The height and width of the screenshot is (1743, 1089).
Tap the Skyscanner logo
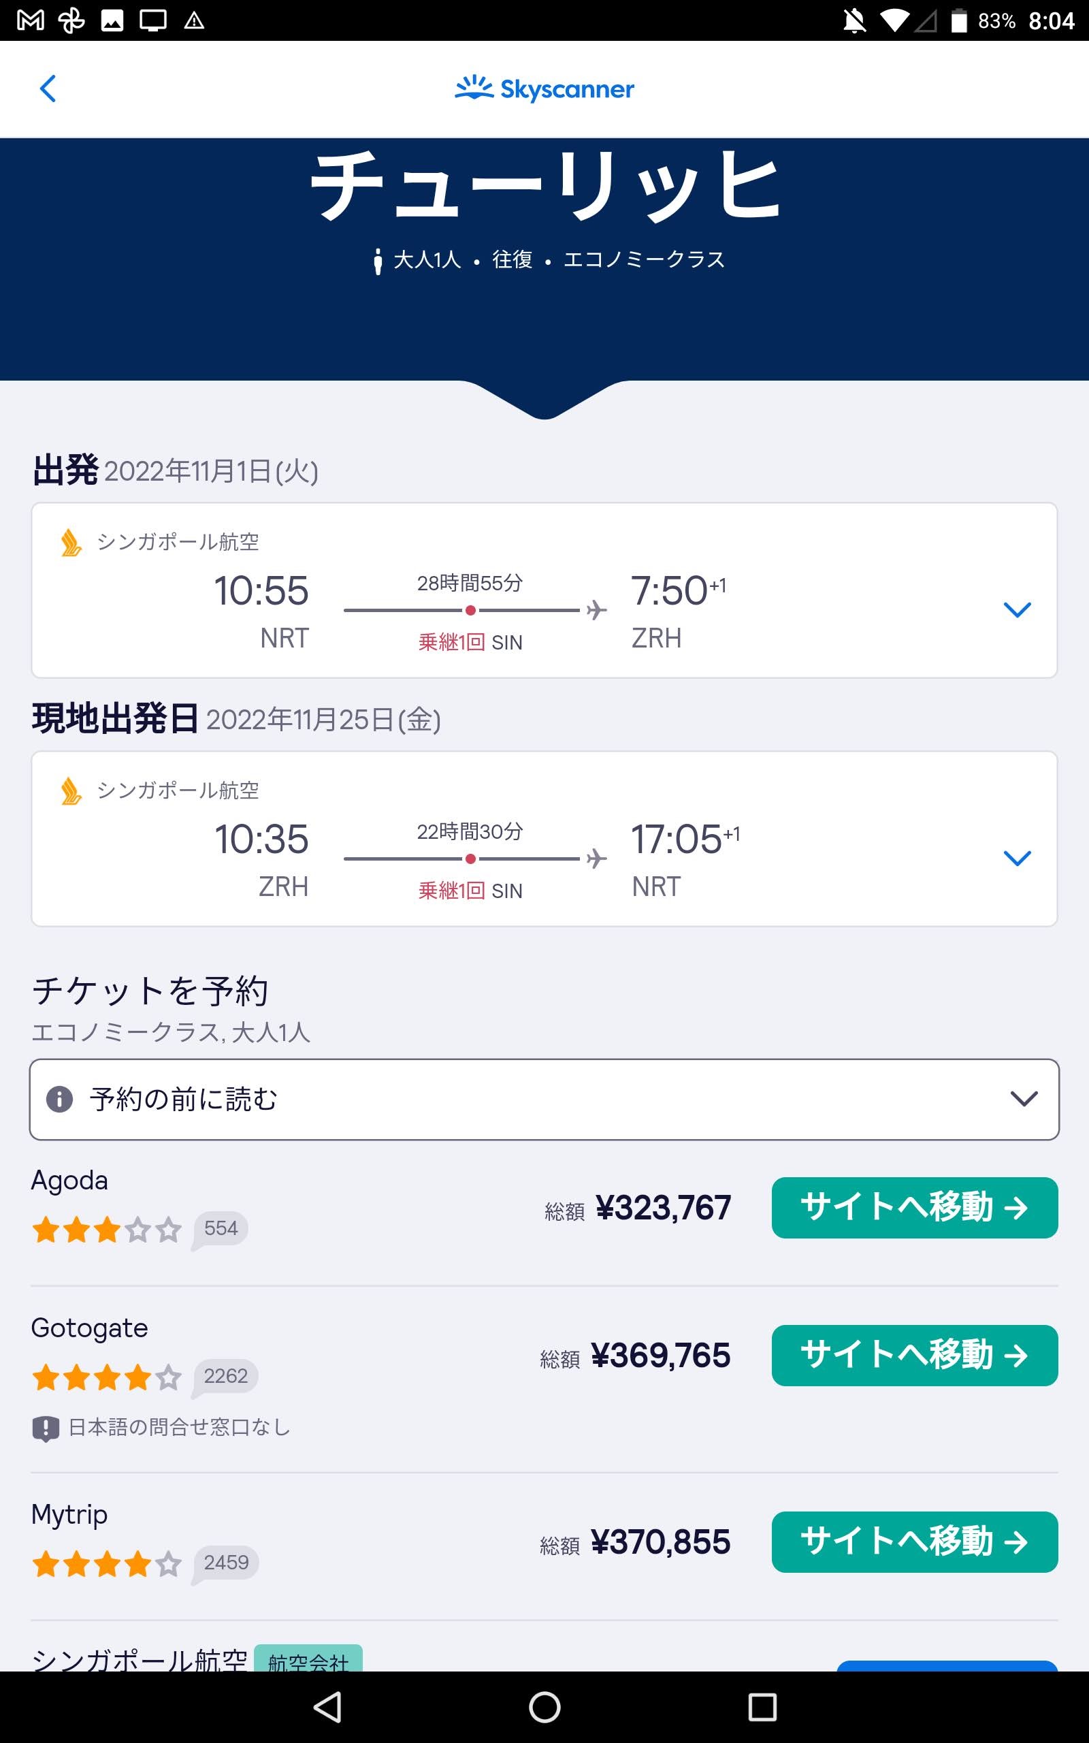click(x=544, y=89)
